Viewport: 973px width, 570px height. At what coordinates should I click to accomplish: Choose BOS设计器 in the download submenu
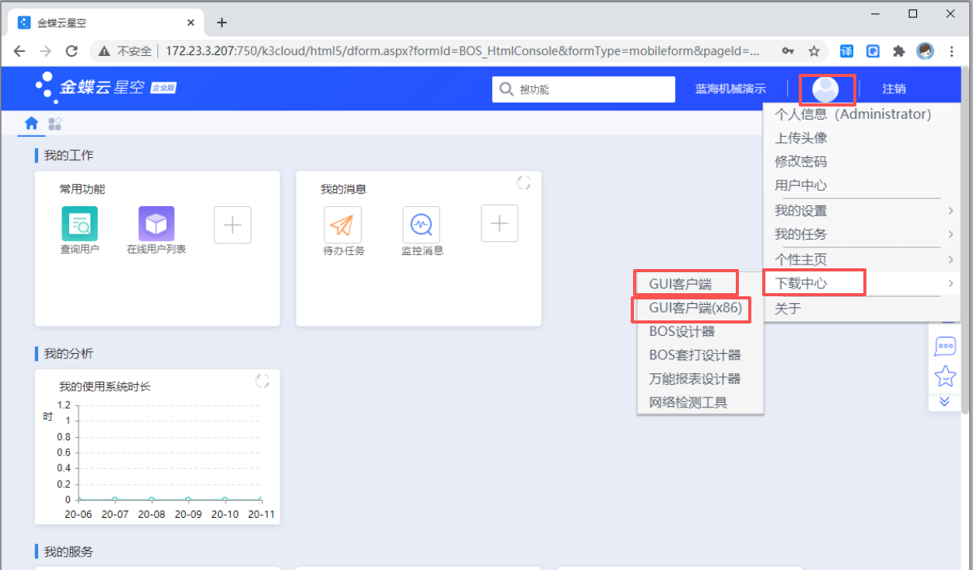point(682,331)
